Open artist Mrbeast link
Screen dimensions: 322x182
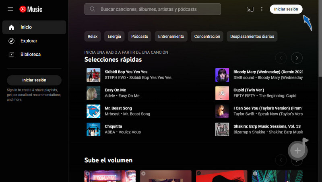pyautogui.click(x=112, y=114)
